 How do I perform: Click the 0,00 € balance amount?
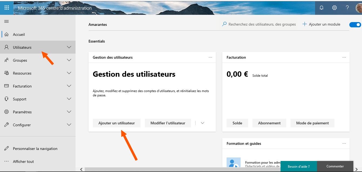coord(237,74)
